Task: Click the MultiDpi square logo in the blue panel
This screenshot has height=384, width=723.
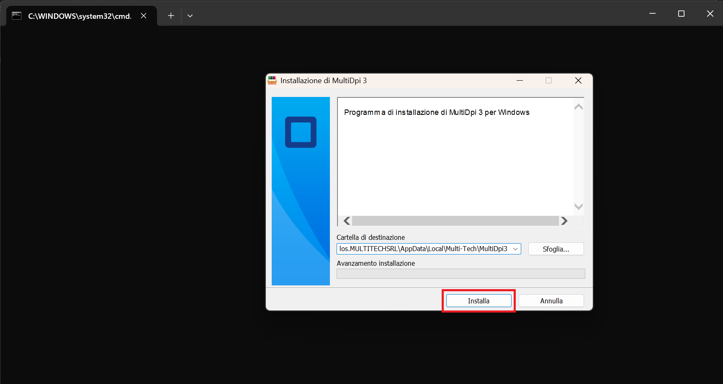Action: pyautogui.click(x=301, y=132)
